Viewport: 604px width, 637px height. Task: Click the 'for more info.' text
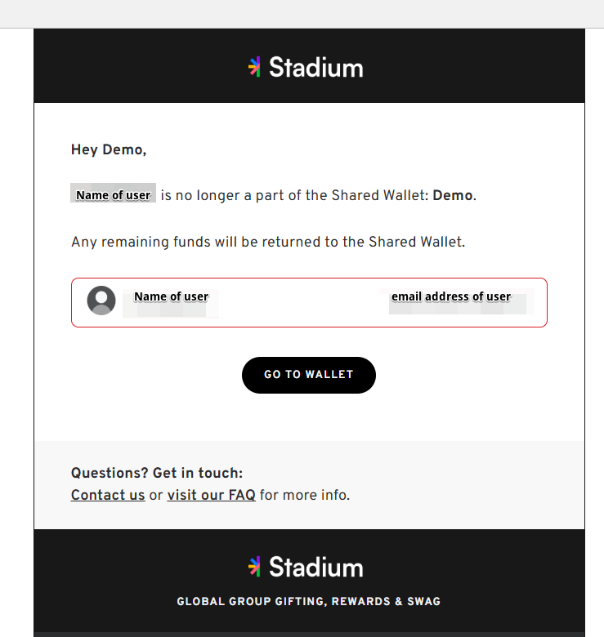[x=304, y=495]
